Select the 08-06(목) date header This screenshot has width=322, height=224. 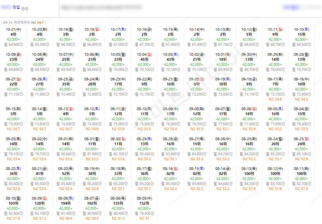(x=118, y=198)
